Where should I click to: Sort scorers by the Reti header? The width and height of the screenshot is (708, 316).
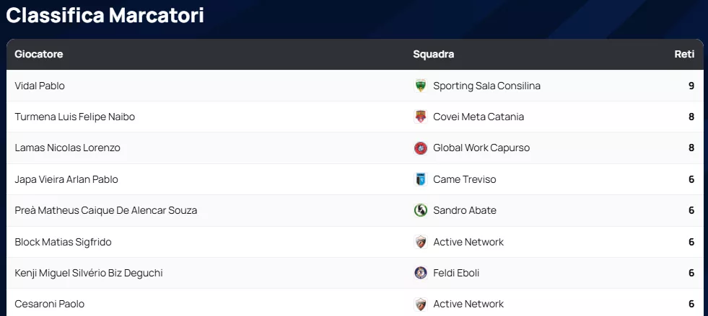pos(684,54)
